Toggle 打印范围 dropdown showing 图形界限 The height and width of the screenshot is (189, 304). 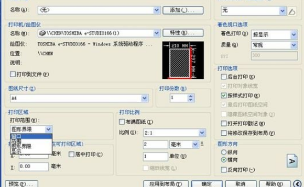(x=31, y=129)
